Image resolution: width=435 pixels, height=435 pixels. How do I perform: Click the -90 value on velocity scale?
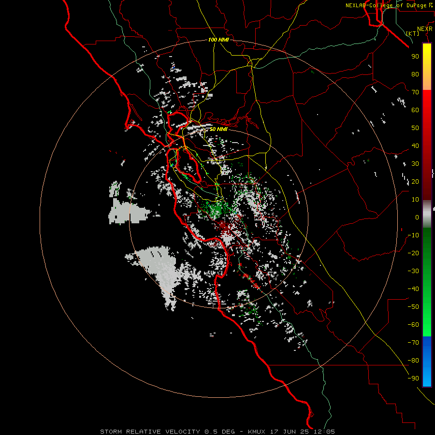pyautogui.click(x=413, y=378)
